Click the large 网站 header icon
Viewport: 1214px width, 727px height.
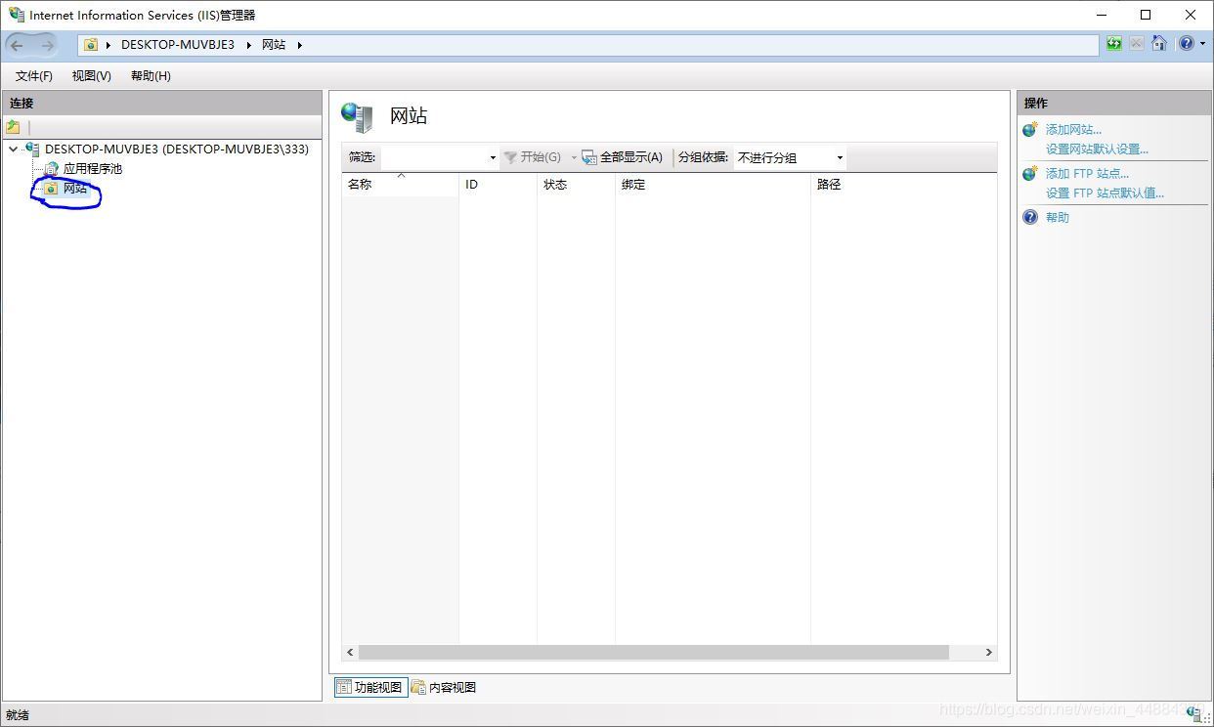click(358, 116)
